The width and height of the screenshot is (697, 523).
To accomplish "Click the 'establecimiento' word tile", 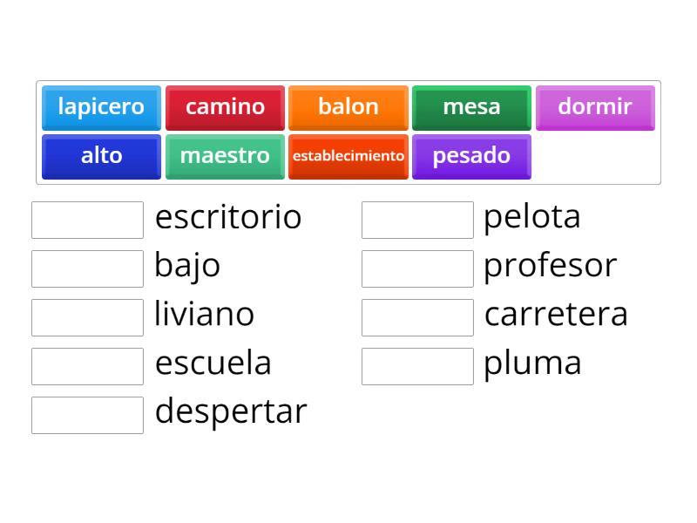I will (x=348, y=156).
